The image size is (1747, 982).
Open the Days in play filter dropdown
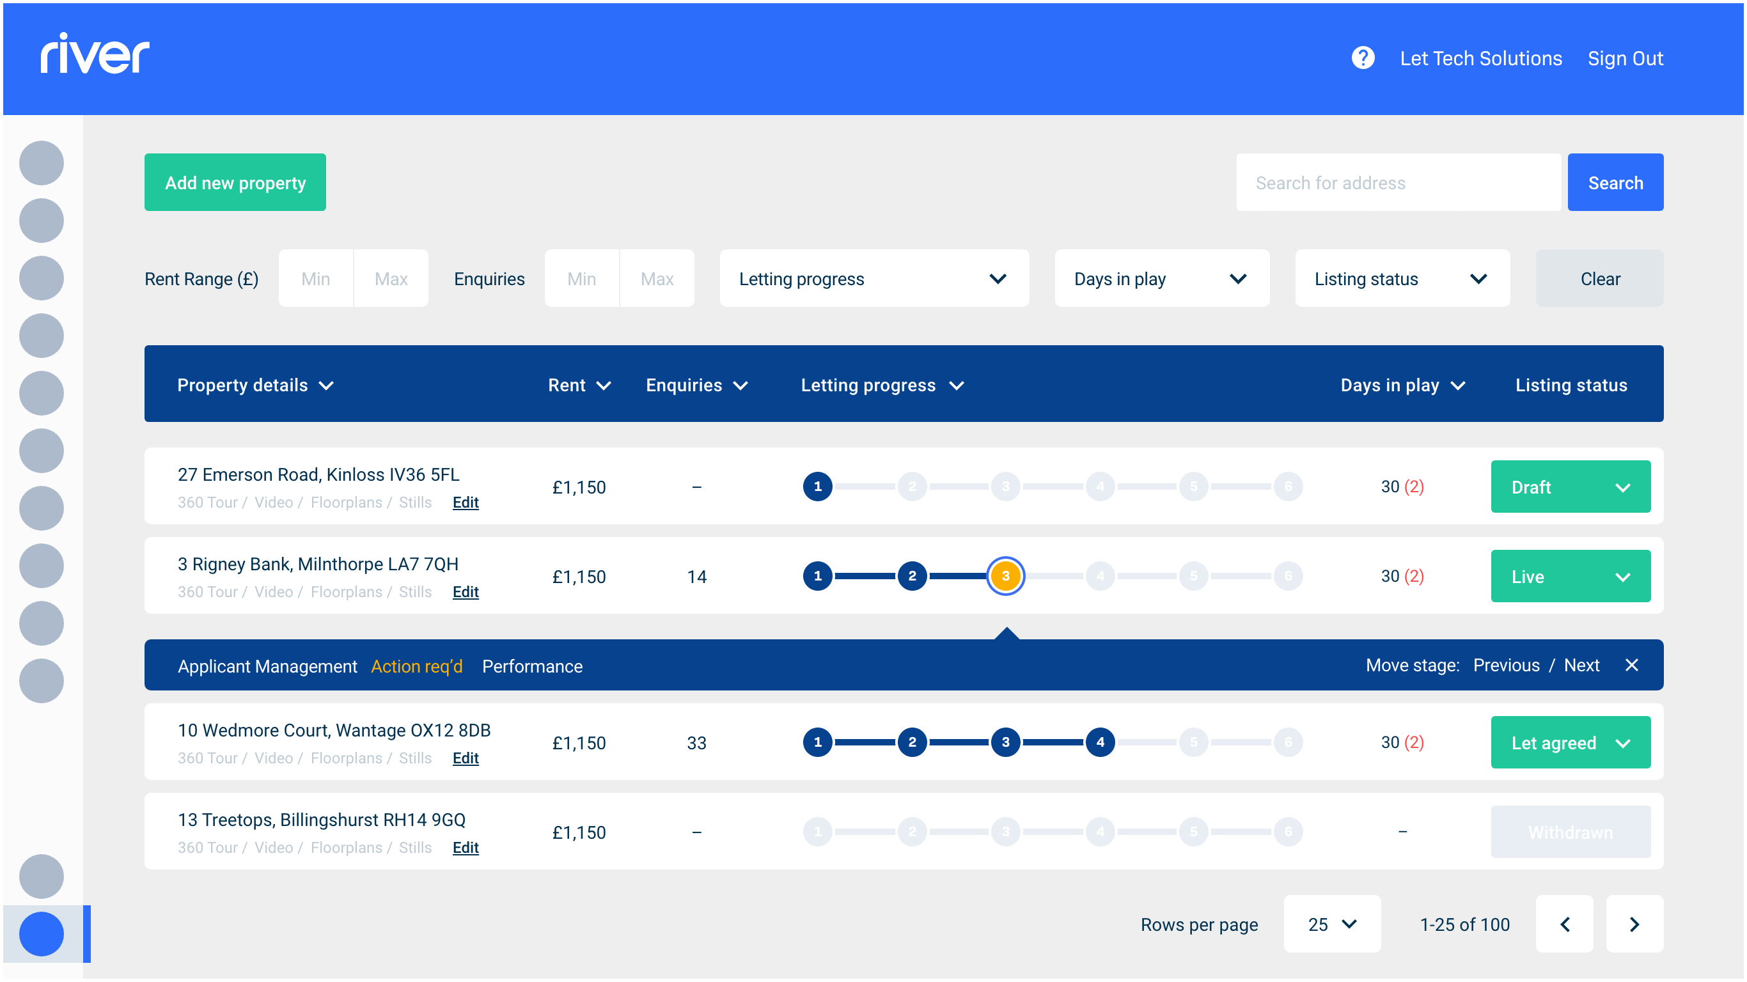(x=1161, y=278)
